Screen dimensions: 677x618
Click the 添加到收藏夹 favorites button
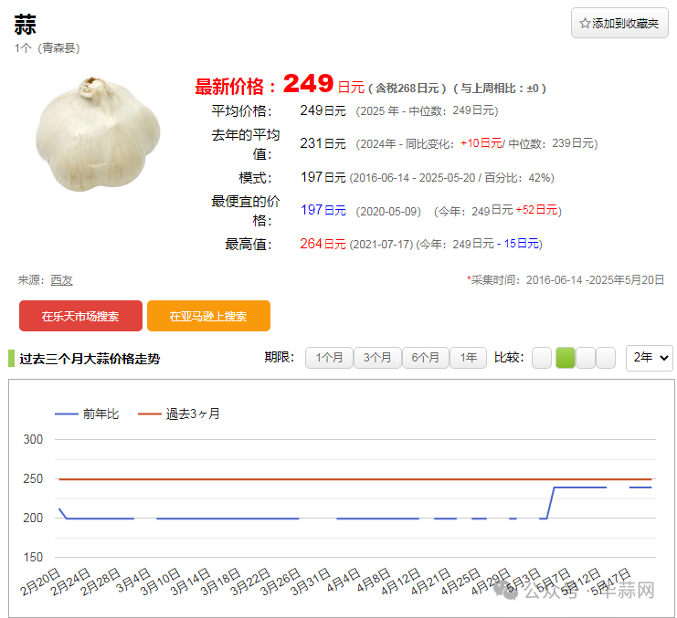point(619,24)
